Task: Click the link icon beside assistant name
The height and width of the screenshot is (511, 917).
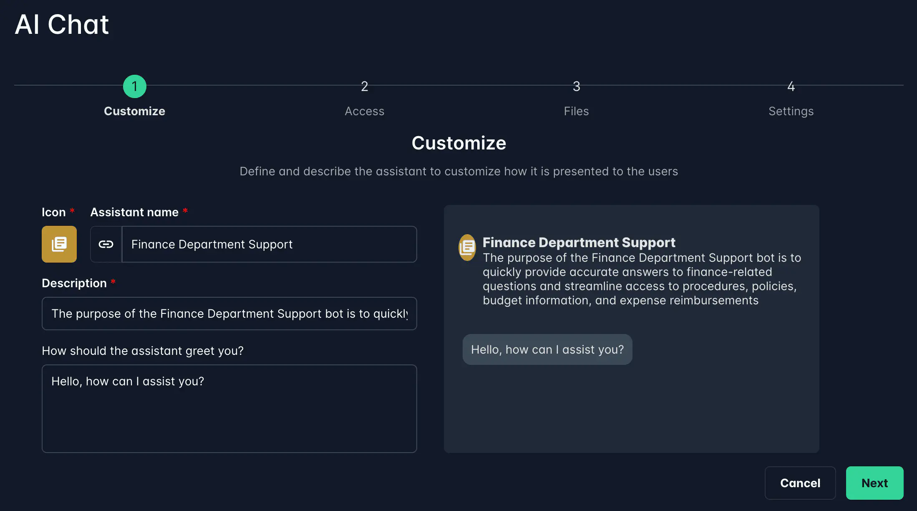Action: tap(106, 244)
